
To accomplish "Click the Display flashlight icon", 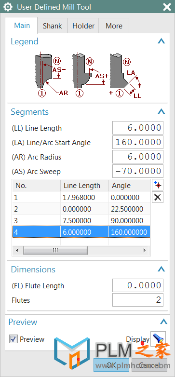I will click(x=158, y=339).
